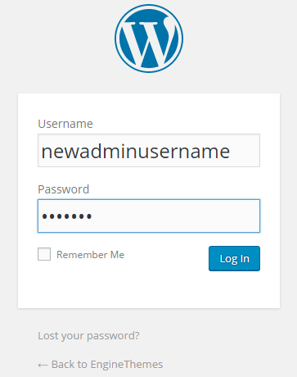Viewport: 297px width, 377px height.
Task: Click the Password label
Action: 64,189
